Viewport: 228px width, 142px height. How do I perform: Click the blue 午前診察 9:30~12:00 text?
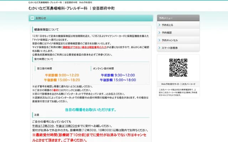[118, 75]
